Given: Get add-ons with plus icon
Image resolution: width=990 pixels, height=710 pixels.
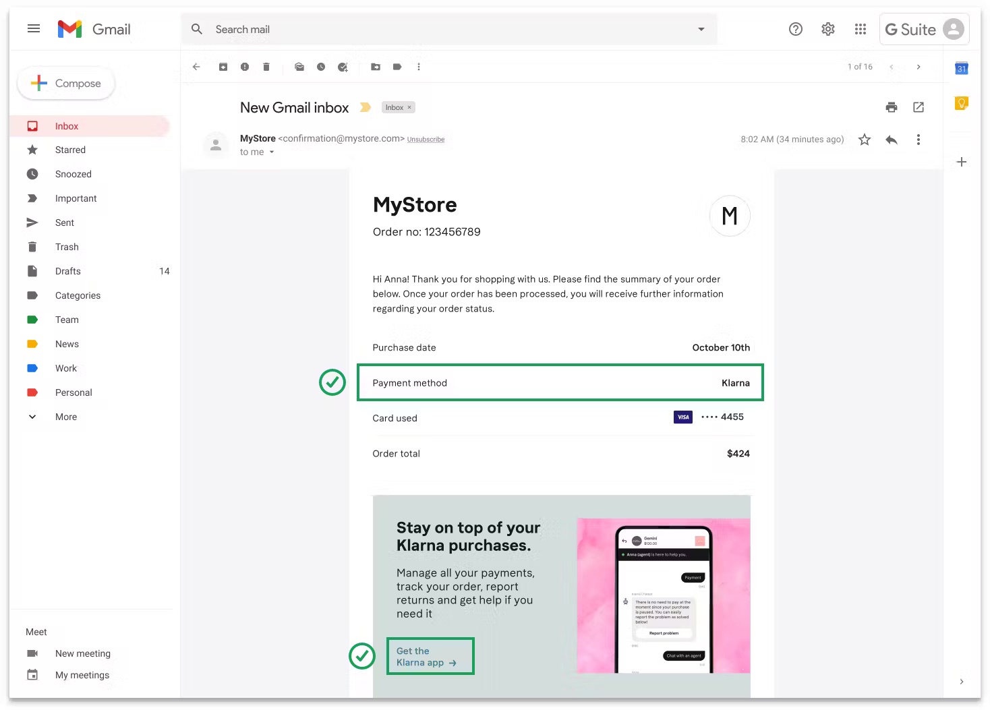Looking at the screenshot, I should point(962,162).
